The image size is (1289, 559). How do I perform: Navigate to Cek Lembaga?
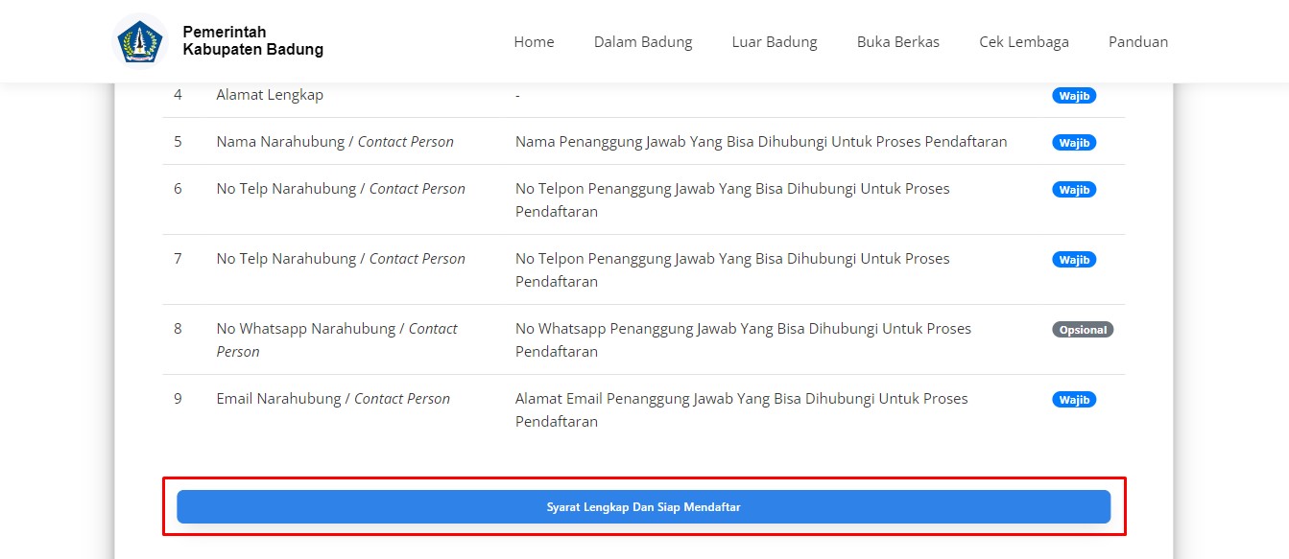click(1023, 41)
